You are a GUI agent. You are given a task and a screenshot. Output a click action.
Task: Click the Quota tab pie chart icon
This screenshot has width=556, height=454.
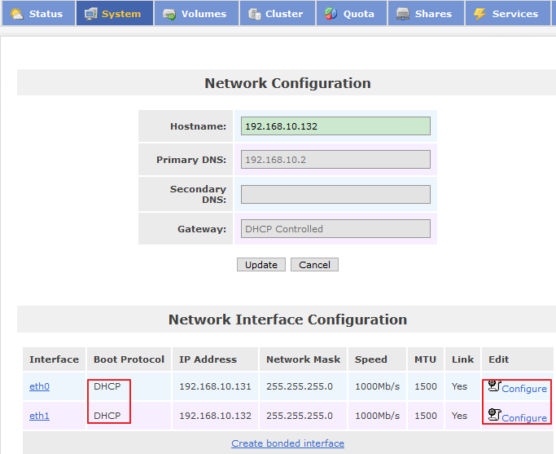tap(331, 14)
